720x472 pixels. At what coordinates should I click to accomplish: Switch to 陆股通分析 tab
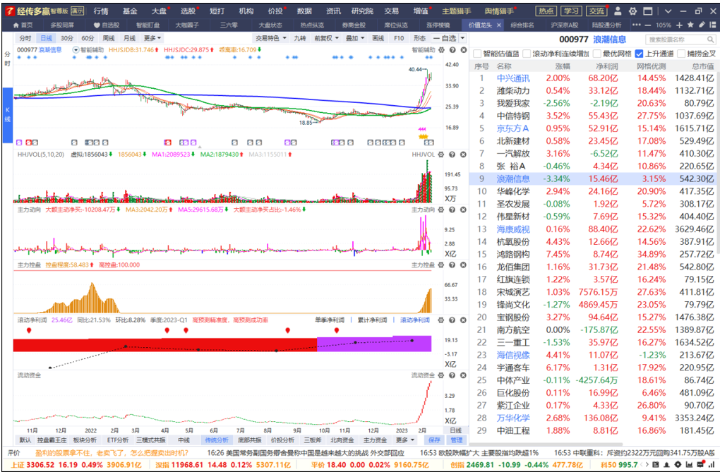pos(606,25)
